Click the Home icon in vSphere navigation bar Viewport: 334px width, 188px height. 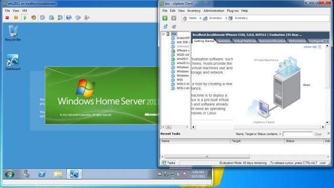[x=185, y=18]
